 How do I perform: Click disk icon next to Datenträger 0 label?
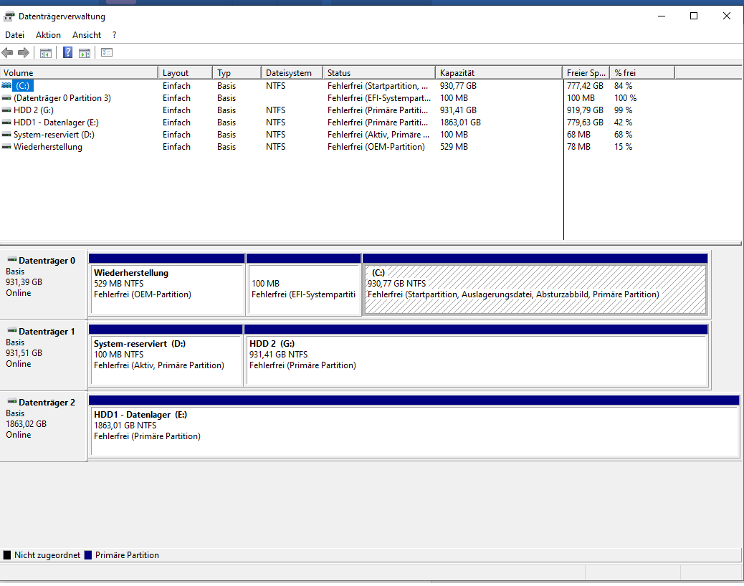(12, 260)
